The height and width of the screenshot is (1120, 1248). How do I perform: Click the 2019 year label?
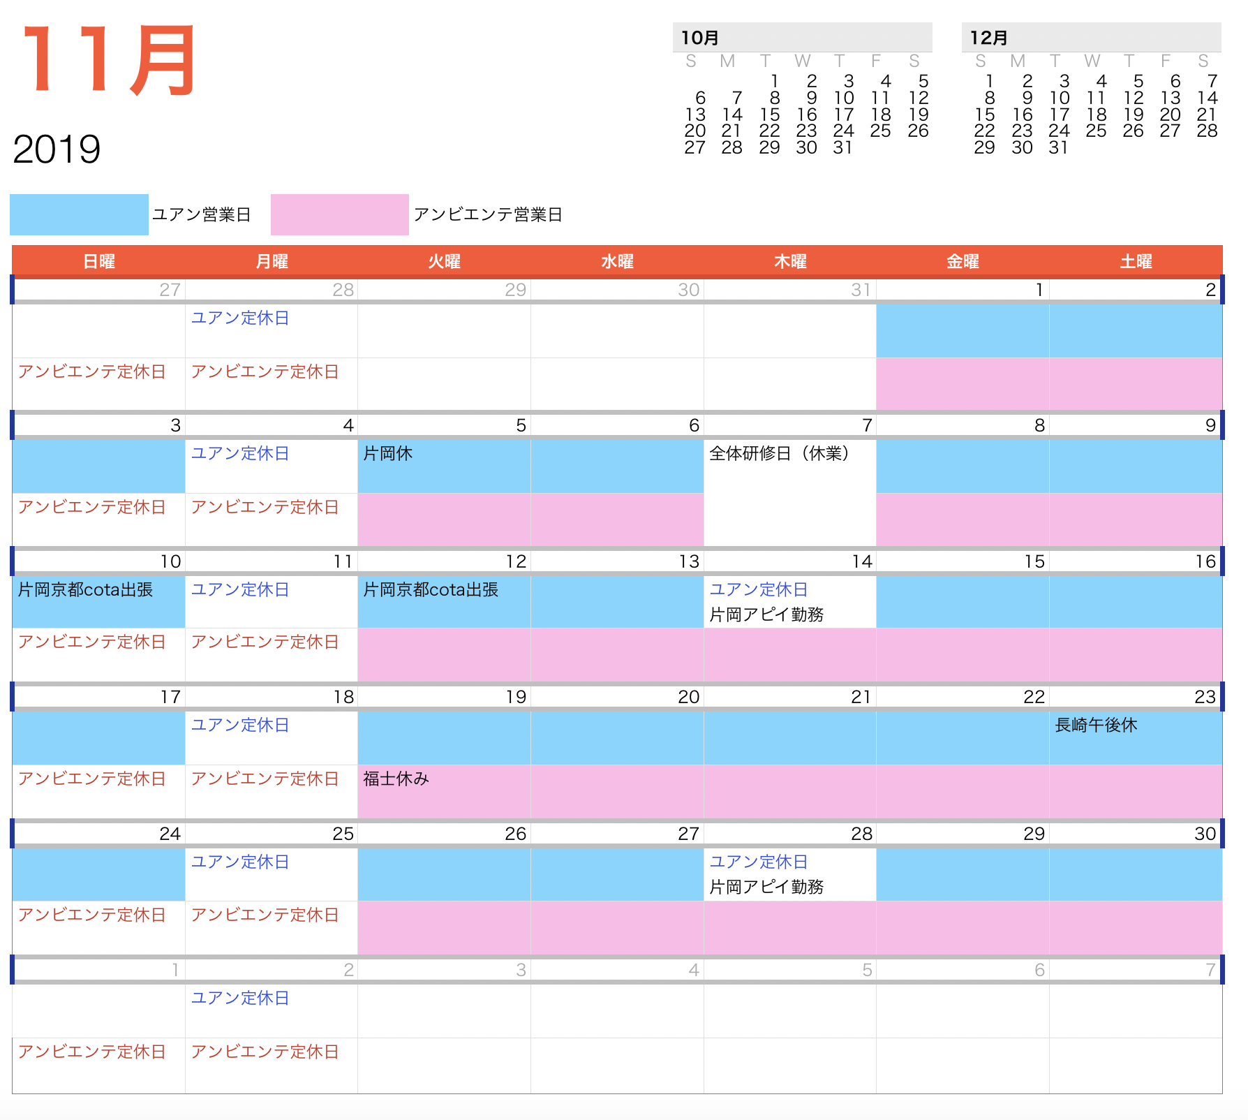tap(57, 149)
